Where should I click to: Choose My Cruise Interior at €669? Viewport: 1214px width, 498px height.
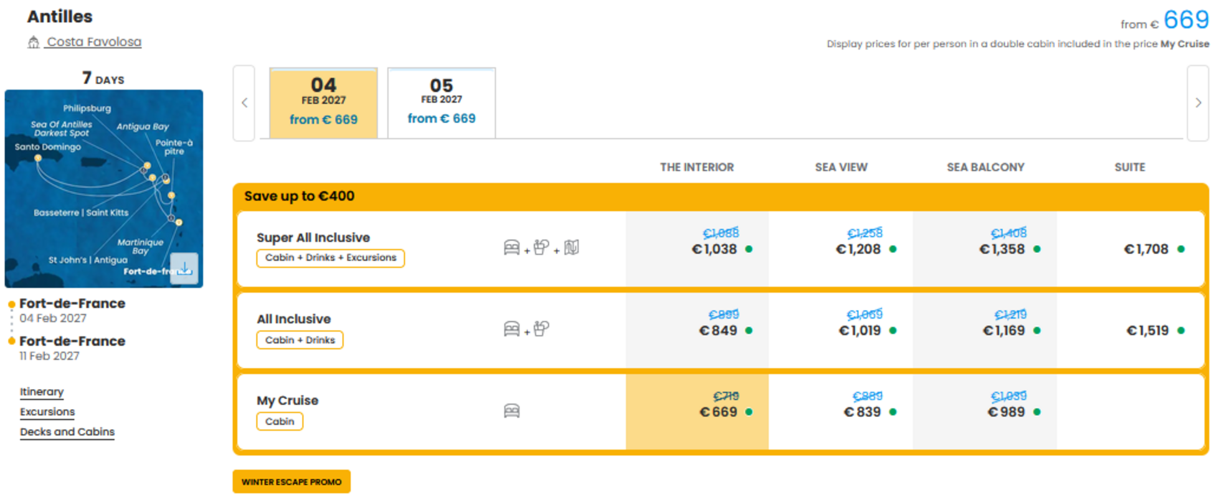[x=697, y=411]
